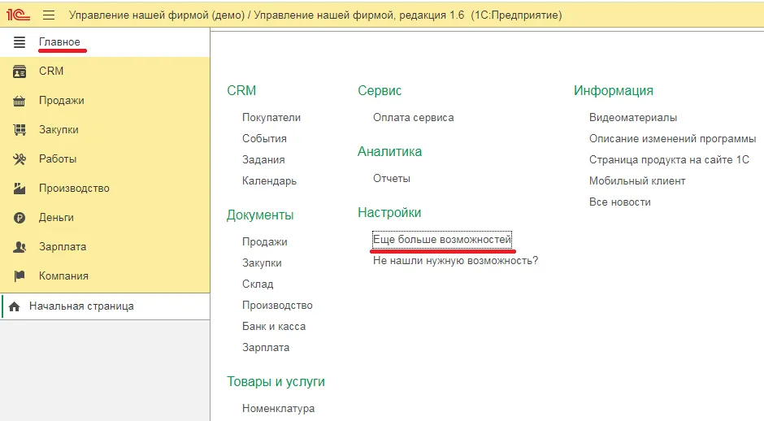Click the Информация group heading
Viewport: 764px width, 421px height.
(614, 91)
